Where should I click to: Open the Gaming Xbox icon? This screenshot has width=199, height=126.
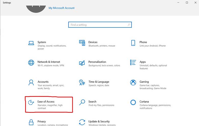tap(133, 83)
